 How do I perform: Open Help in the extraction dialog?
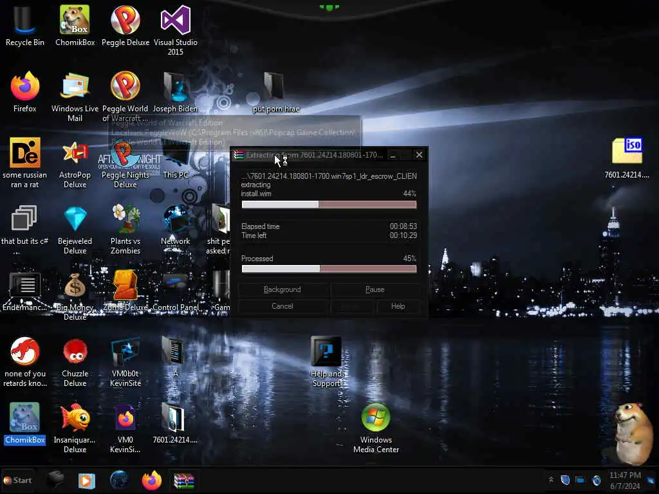click(x=398, y=306)
